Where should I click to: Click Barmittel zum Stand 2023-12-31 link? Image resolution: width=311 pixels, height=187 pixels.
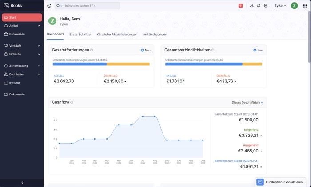click(x=236, y=161)
